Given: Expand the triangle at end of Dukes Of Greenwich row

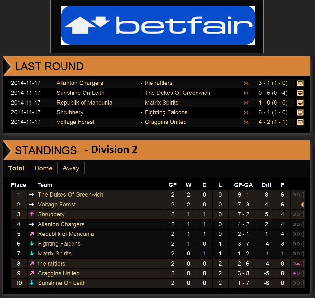Looking at the screenshot, I should point(302,195).
